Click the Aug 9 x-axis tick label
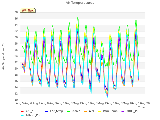Image resolution: width=160 pixels, height=120 pixels. coord(53,103)
